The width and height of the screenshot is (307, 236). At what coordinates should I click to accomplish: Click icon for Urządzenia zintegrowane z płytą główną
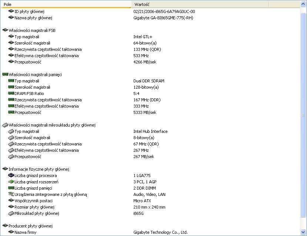tap(11, 194)
